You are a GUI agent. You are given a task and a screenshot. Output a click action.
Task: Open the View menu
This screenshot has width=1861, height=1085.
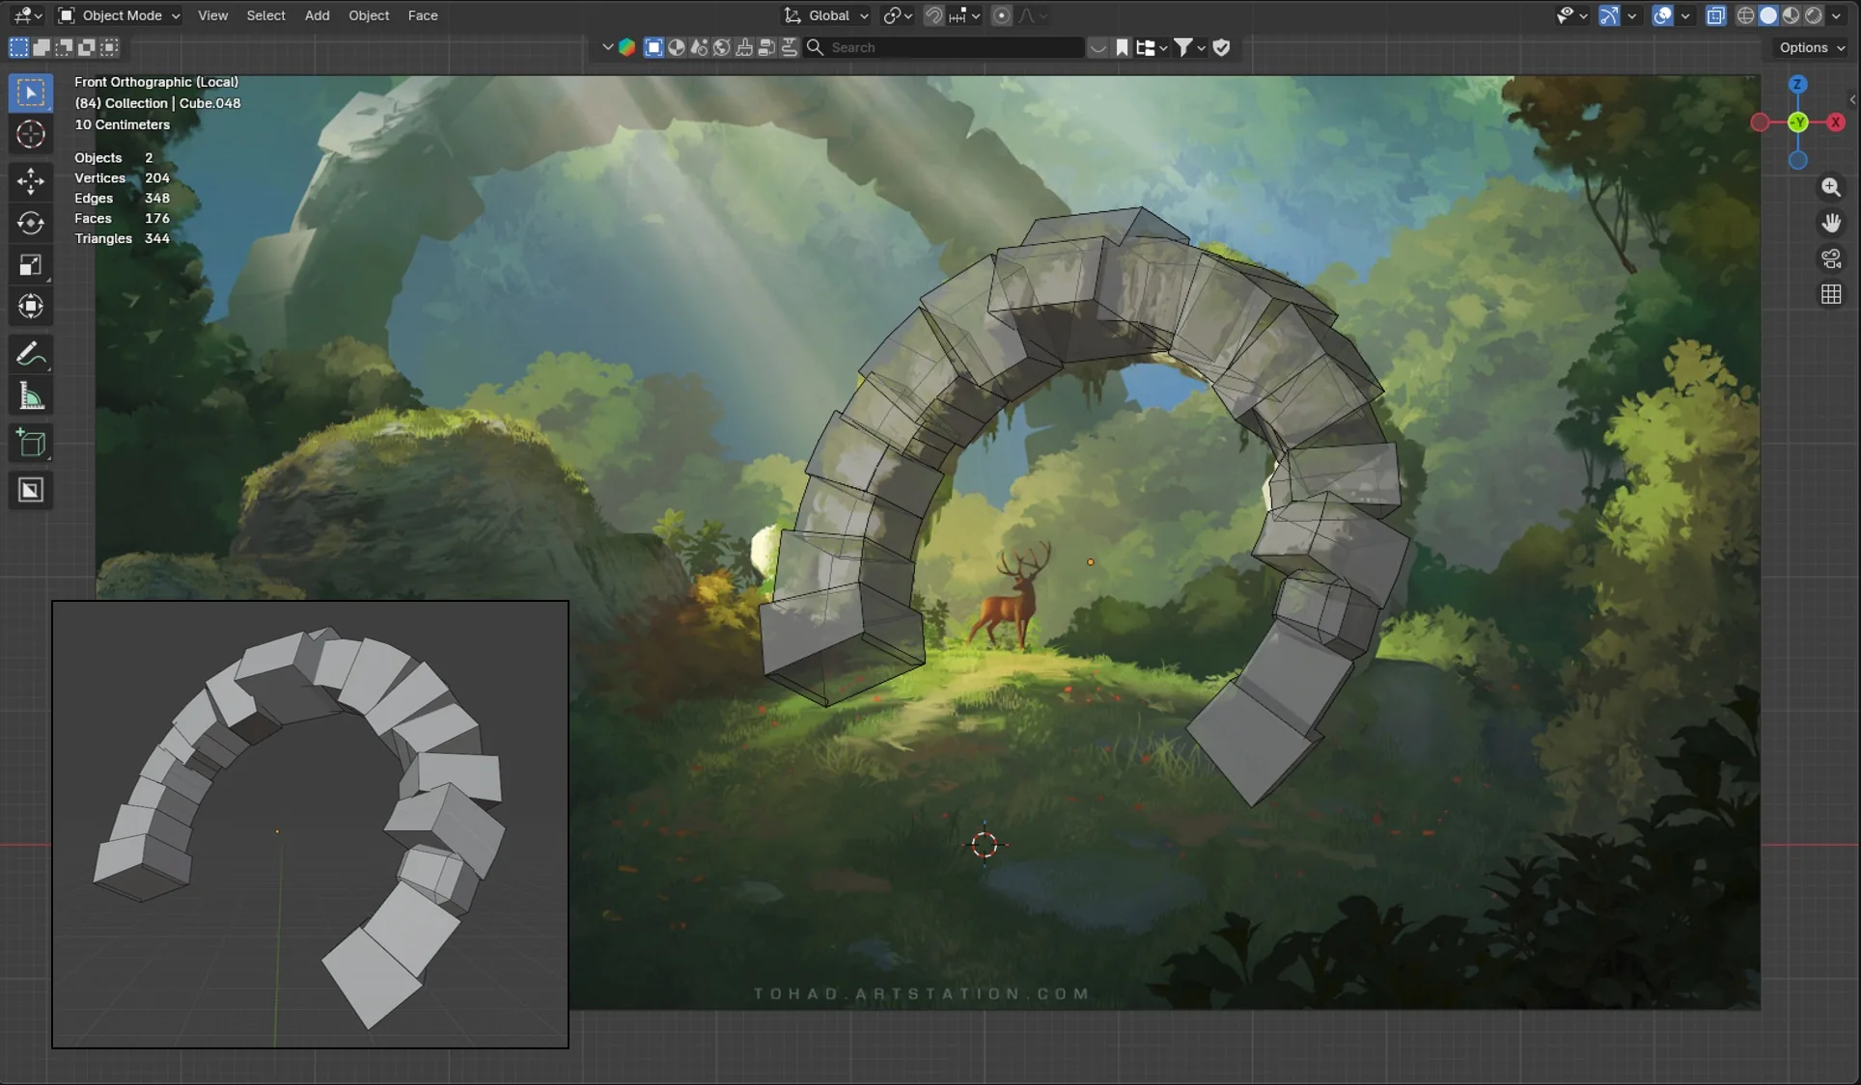pyautogui.click(x=212, y=15)
